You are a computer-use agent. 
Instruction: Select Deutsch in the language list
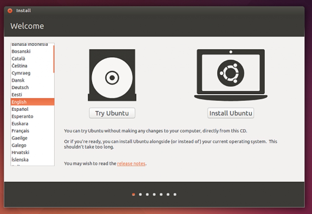click(32, 87)
